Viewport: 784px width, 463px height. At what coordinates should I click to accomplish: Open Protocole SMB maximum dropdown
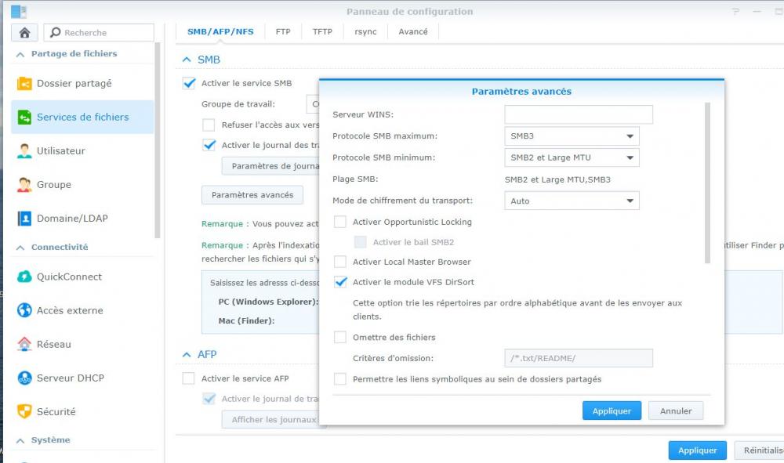tap(572, 136)
